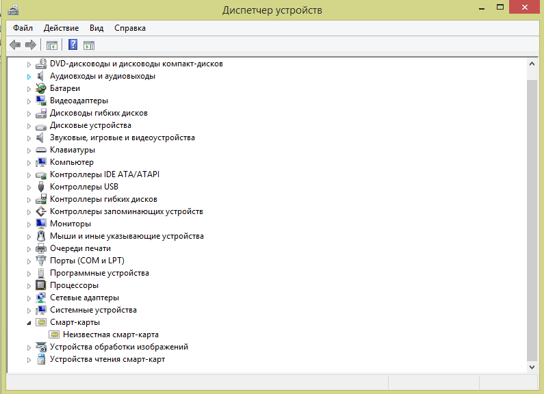Expand the Аудиовходы и аудиовыходы node
Viewport: 544px width, 394px height.
[29, 77]
